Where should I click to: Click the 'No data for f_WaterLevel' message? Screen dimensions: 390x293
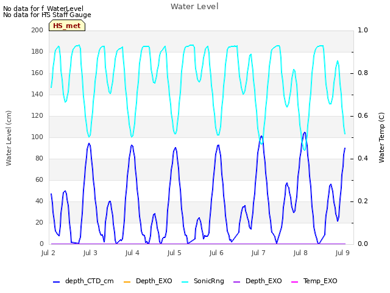(43, 9)
